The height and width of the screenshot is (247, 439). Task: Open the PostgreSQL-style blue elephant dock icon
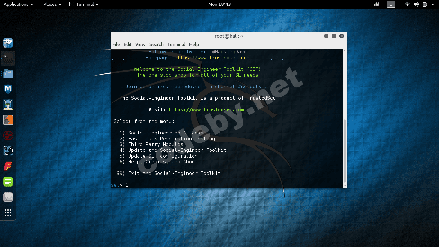[8, 43]
